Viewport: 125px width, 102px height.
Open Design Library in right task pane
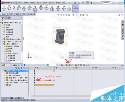point(123,24)
